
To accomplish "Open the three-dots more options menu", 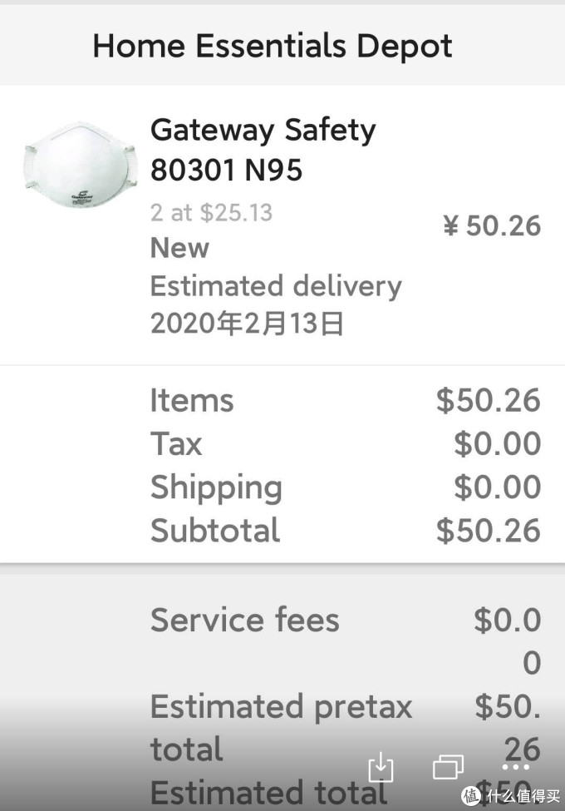I will coord(516,766).
